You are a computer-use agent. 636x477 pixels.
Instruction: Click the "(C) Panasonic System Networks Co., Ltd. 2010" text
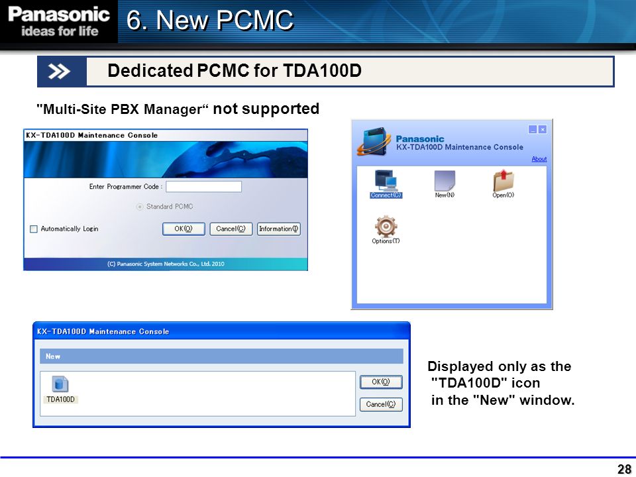pyautogui.click(x=166, y=264)
